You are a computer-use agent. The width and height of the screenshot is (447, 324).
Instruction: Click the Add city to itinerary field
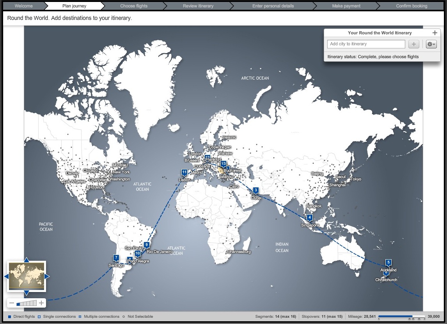[366, 44]
